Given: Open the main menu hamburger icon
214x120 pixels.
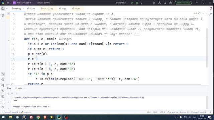Looking at the screenshot, I should (x=8, y=3).
